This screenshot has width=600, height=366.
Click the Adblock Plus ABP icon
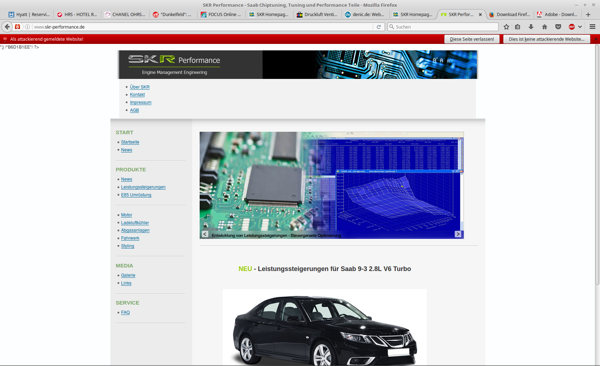click(572, 27)
